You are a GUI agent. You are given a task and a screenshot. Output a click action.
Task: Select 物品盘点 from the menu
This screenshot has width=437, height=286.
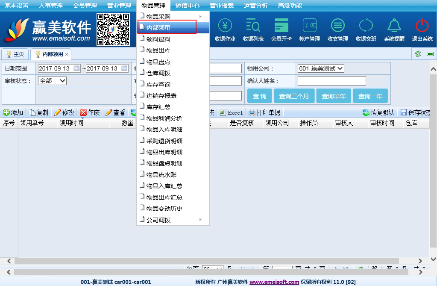pos(158,62)
